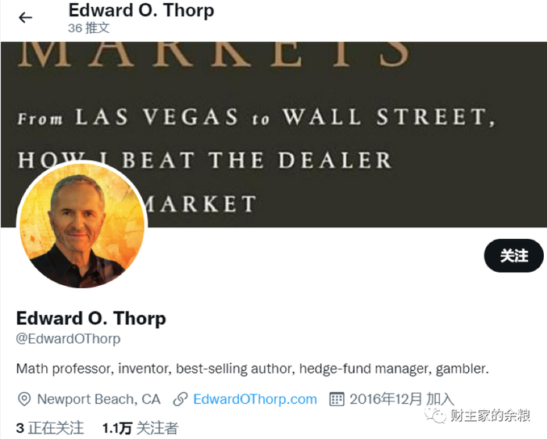Click the 财主家的余粮 watermark text
Screen dimensions: 547x439
[490, 416]
